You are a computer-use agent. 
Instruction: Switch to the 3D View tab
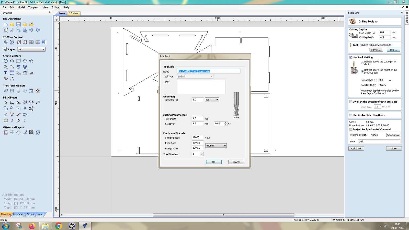[x=74, y=13]
